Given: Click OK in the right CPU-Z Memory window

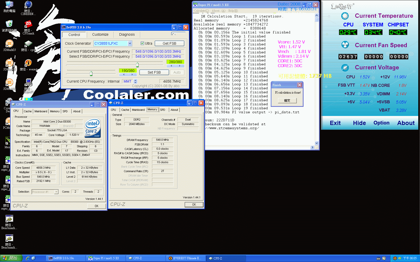Looking at the screenshot, I should click(x=194, y=205).
